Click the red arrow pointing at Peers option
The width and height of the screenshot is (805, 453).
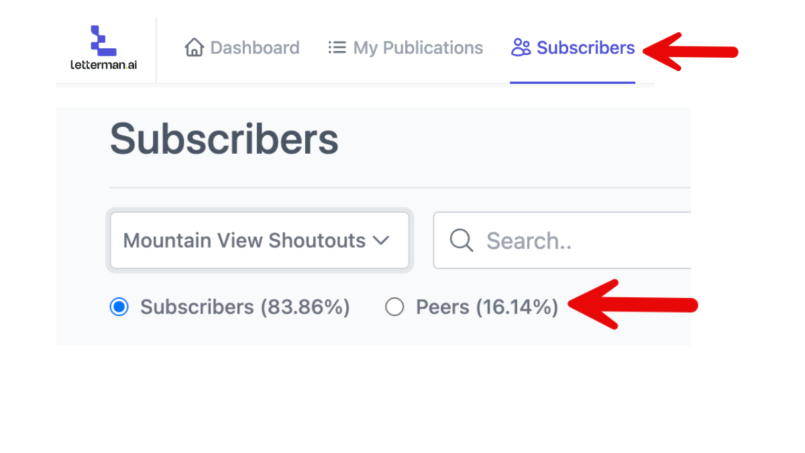coord(633,305)
